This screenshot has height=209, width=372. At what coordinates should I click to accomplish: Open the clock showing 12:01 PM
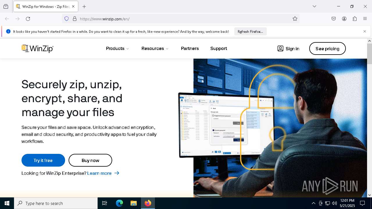(x=347, y=203)
